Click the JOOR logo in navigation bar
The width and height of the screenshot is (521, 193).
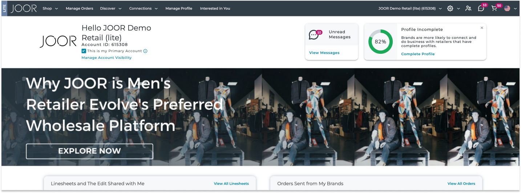tap(24, 8)
